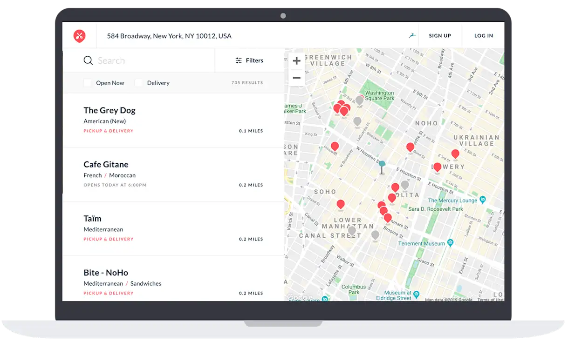This screenshot has height=341, width=568.
Task: Enable the Open Now checkbox
Action: [x=88, y=82]
